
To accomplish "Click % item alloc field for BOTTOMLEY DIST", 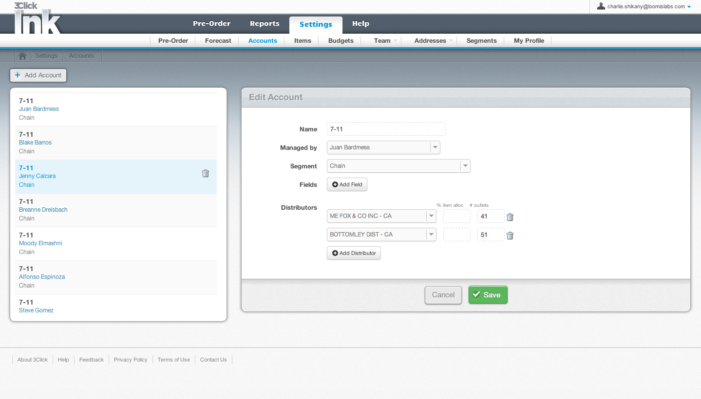I will pos(457,235).
